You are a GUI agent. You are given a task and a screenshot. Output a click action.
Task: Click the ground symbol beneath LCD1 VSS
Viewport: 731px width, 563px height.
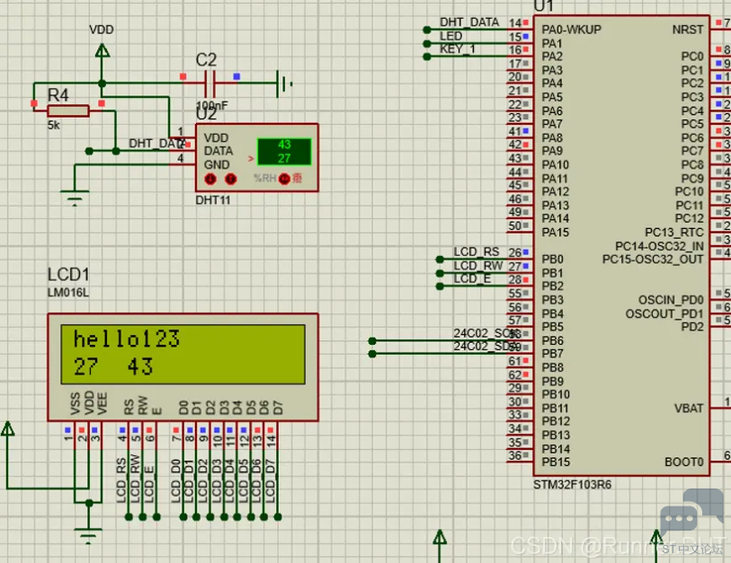[88, 535]
